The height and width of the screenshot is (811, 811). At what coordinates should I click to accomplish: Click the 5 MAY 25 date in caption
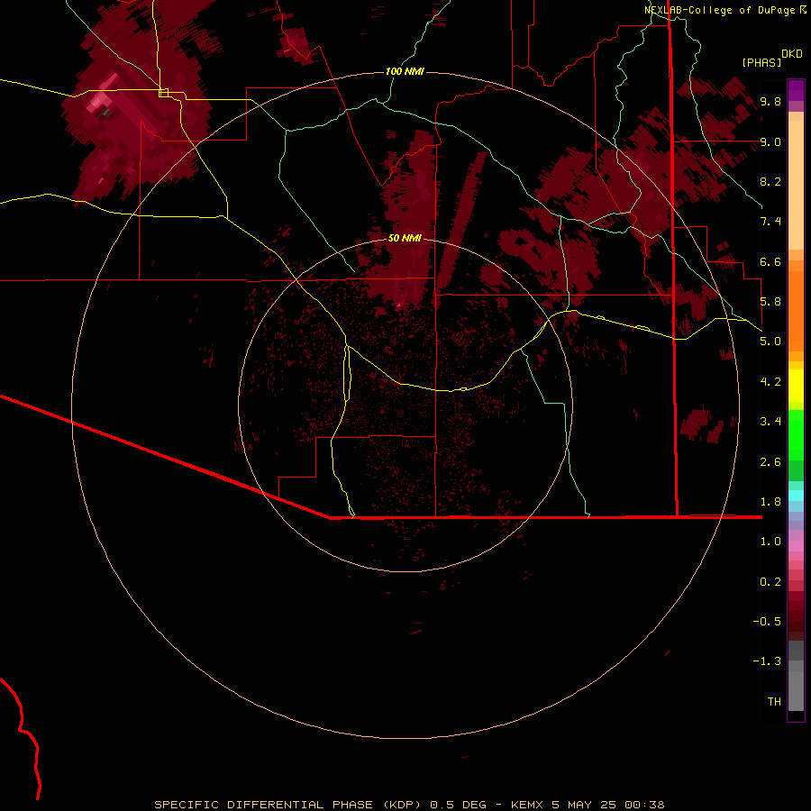click(583, 805)
